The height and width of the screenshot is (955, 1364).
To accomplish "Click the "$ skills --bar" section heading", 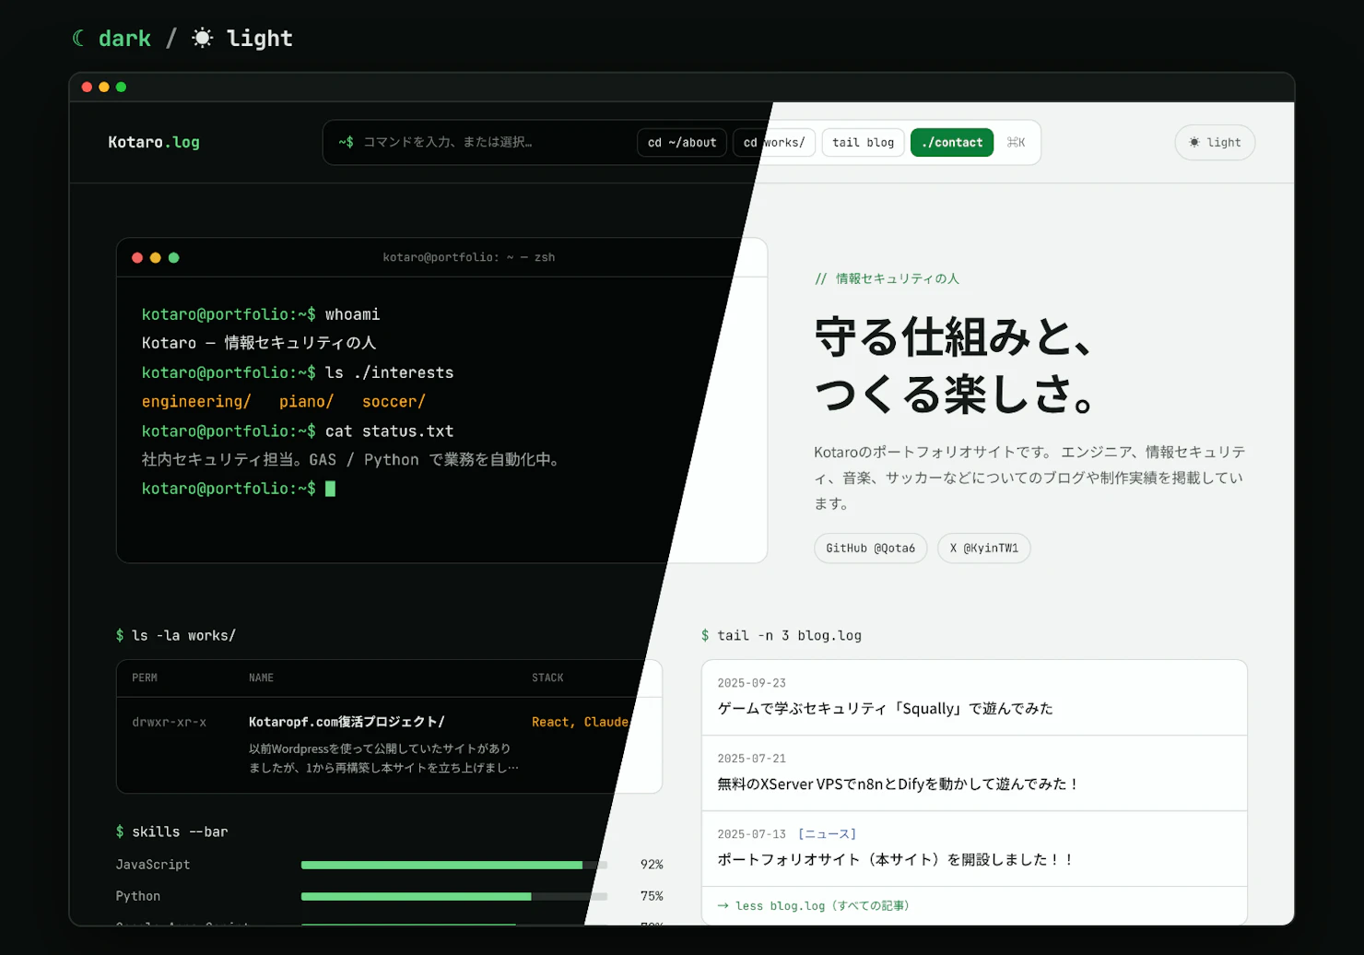I will [x=172, y=831].
